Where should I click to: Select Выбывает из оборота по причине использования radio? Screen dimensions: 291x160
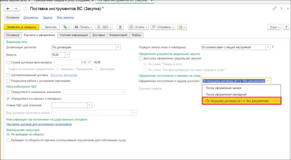(x=8, y=140)
